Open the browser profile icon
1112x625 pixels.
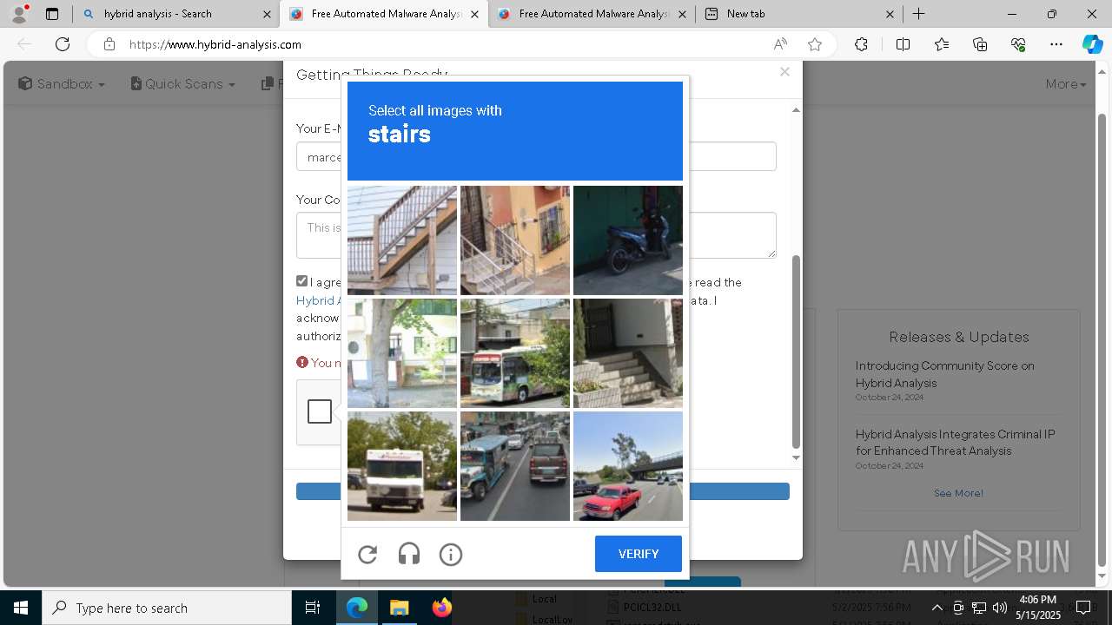(19, 14)
